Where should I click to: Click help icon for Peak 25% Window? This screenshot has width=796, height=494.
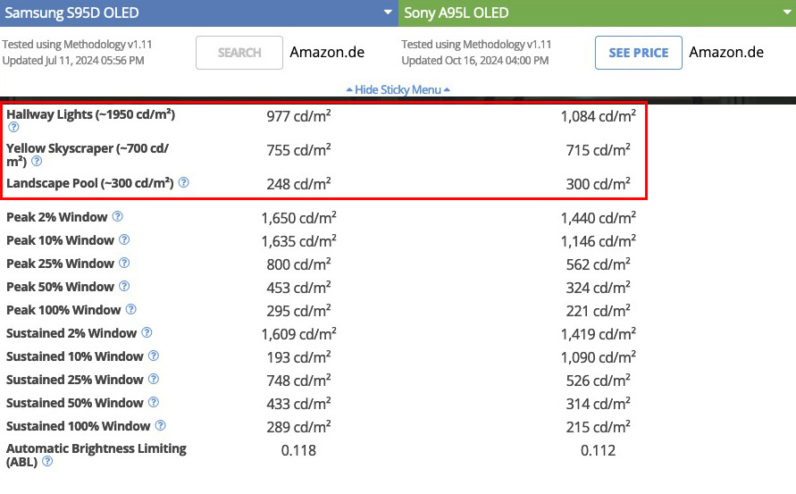tap(125, 264)
